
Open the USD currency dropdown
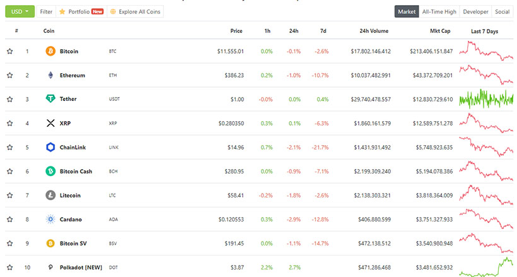(20, 11)
